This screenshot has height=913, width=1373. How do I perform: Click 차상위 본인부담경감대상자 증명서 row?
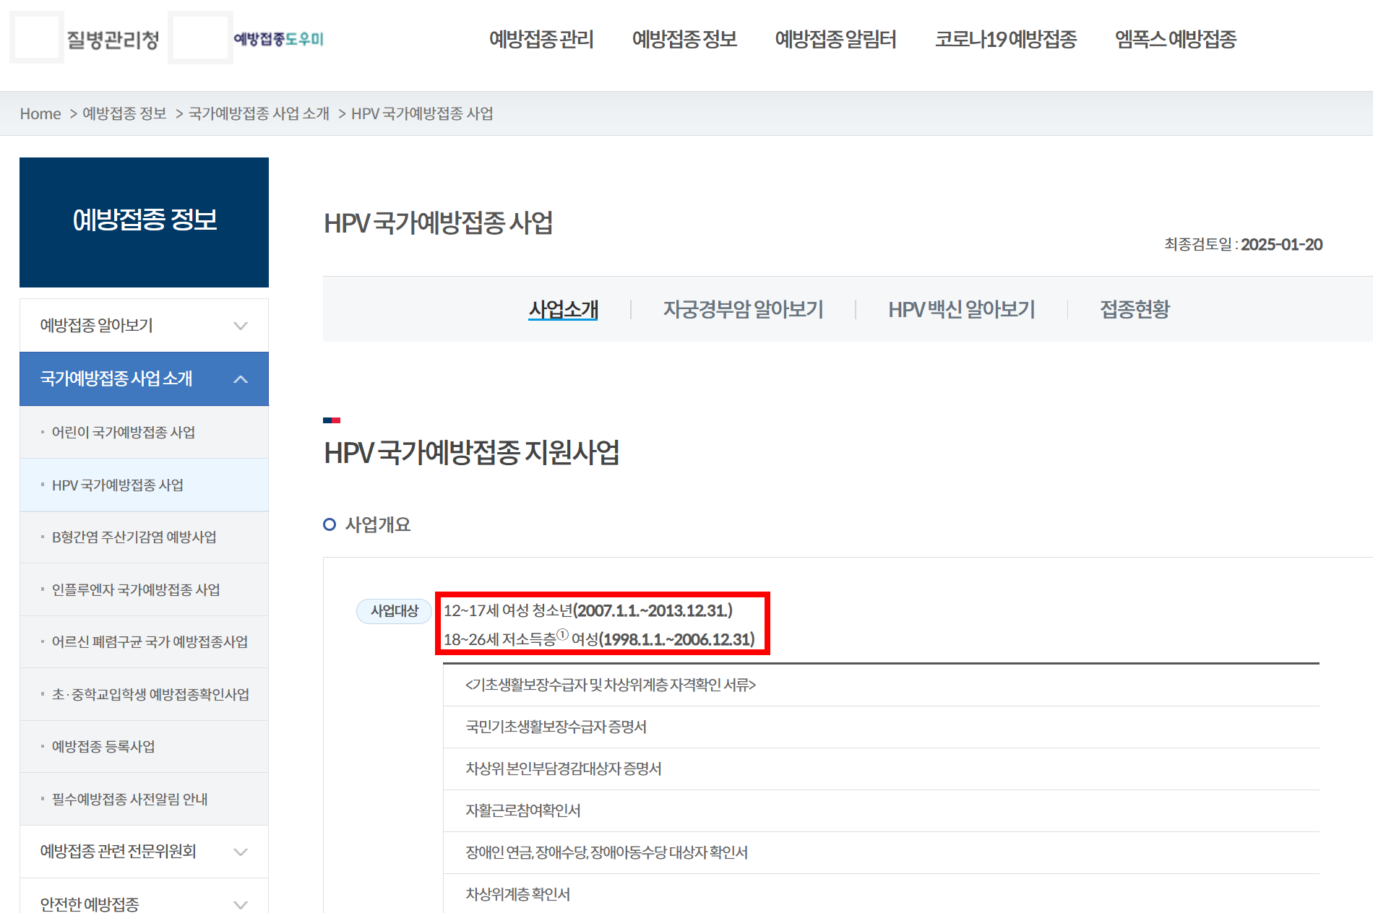pyautogui.click(x=881, y=769)
